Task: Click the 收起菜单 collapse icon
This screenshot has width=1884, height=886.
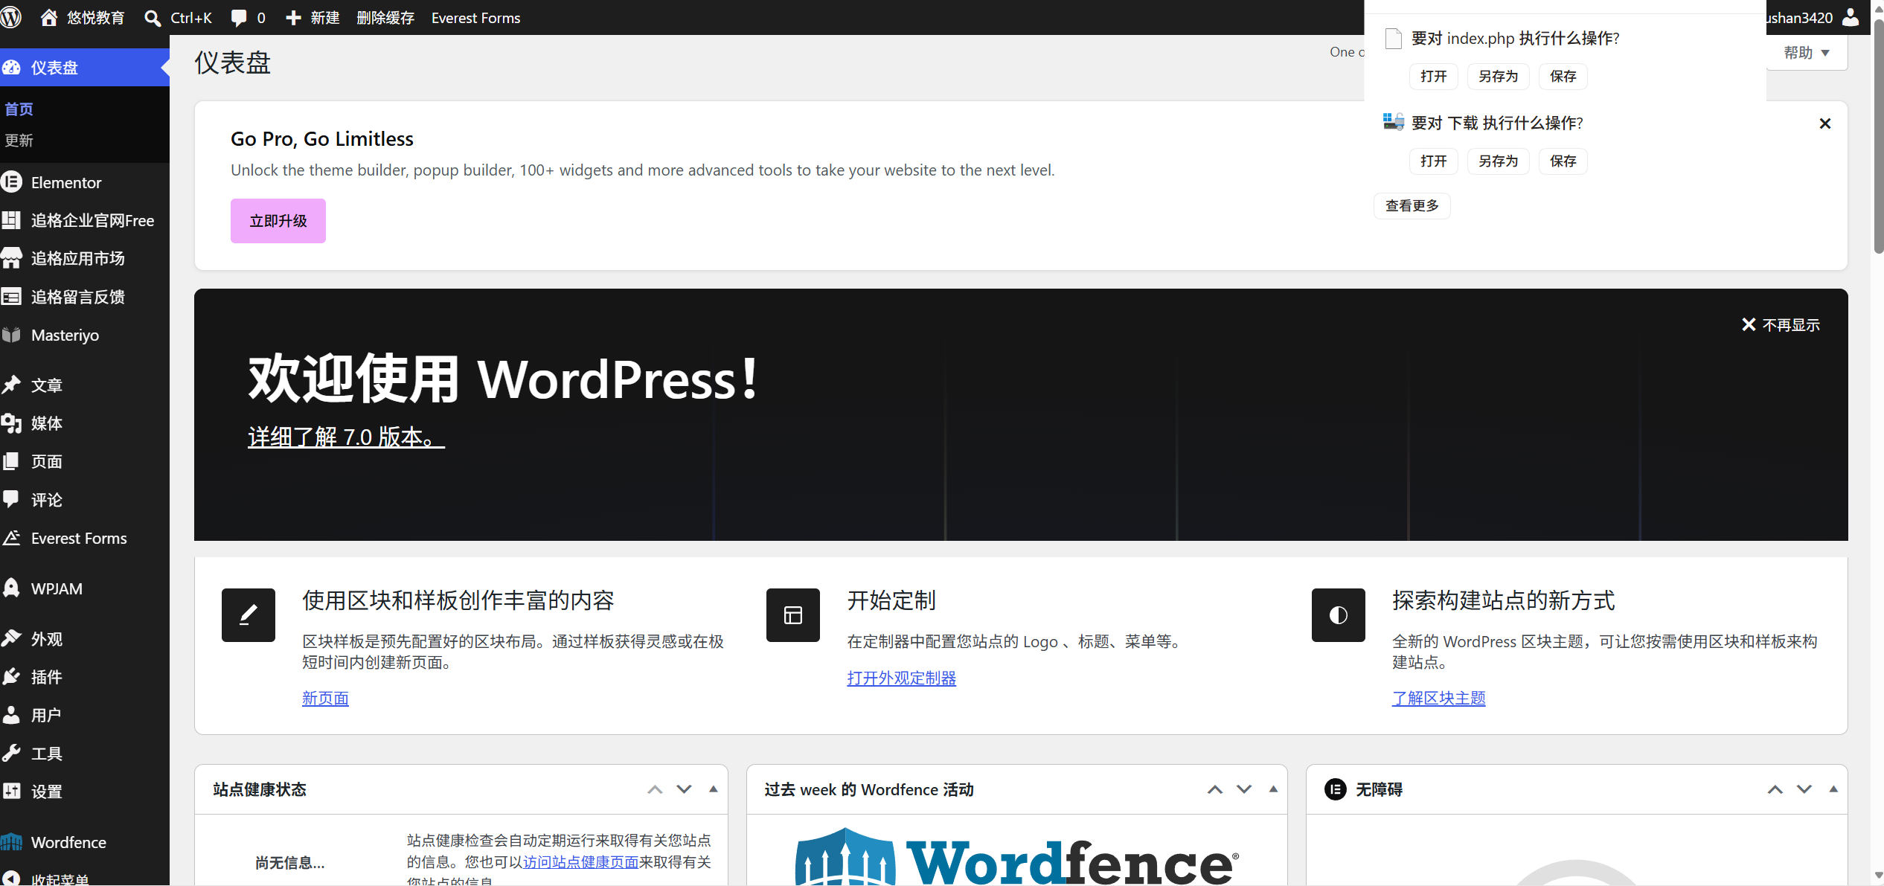Action: [x=11, y=879]
